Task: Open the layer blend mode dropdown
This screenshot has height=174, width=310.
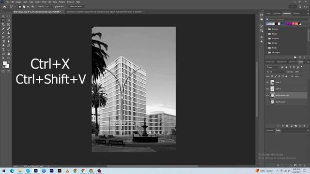Action: (276, 72)
